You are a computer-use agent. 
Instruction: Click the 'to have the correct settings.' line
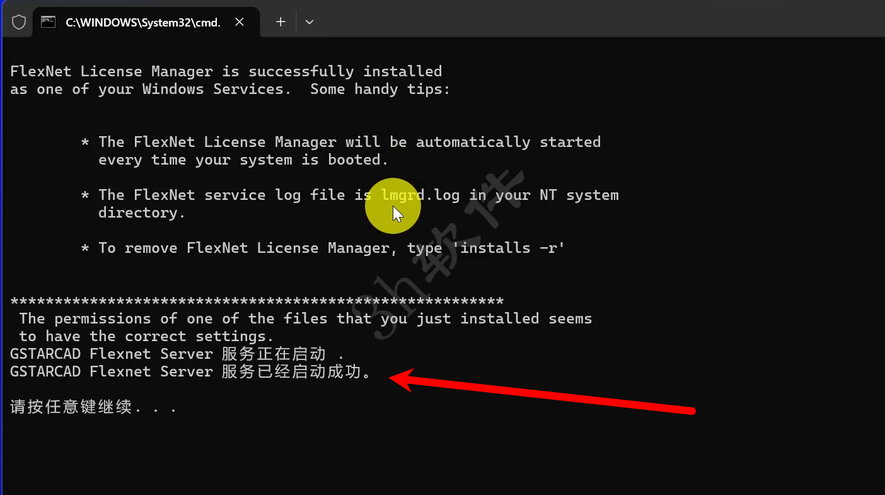(147, 336)
